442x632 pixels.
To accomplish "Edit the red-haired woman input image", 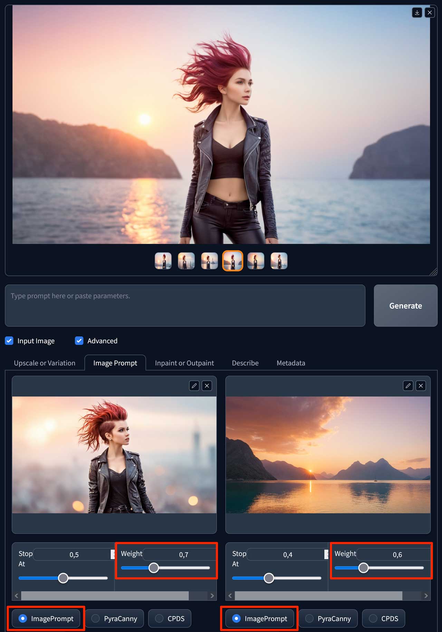I will [194, 386].
